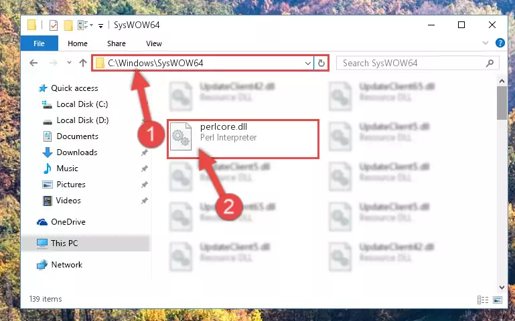
Task: Open the View ribbon tab
Action: point(154,43)
